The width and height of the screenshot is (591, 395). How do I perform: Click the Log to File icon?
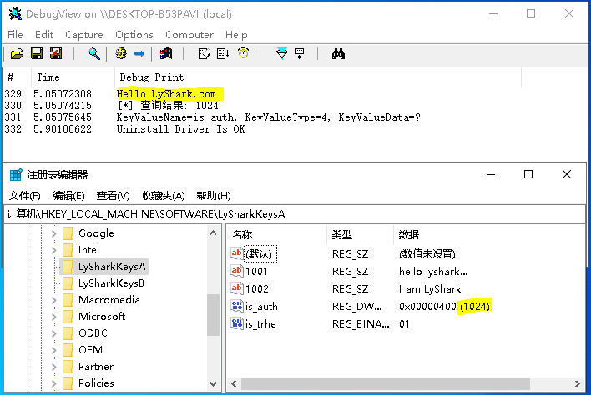click(55, 54)
